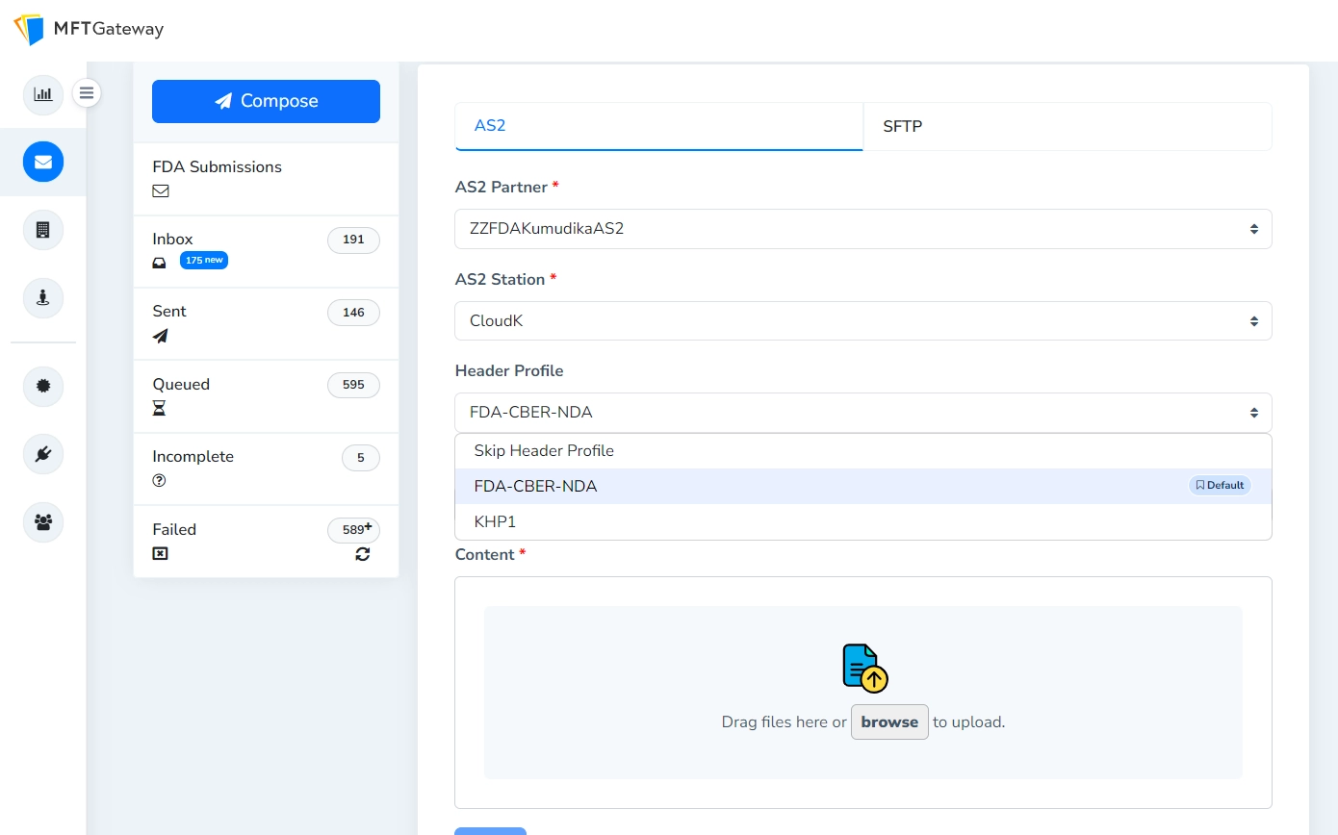
Task: Click the Integrations plug icon
Action: [42, 453]
